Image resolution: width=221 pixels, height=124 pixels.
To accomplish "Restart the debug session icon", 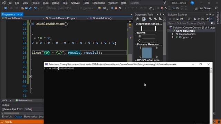I will point(120,8).
